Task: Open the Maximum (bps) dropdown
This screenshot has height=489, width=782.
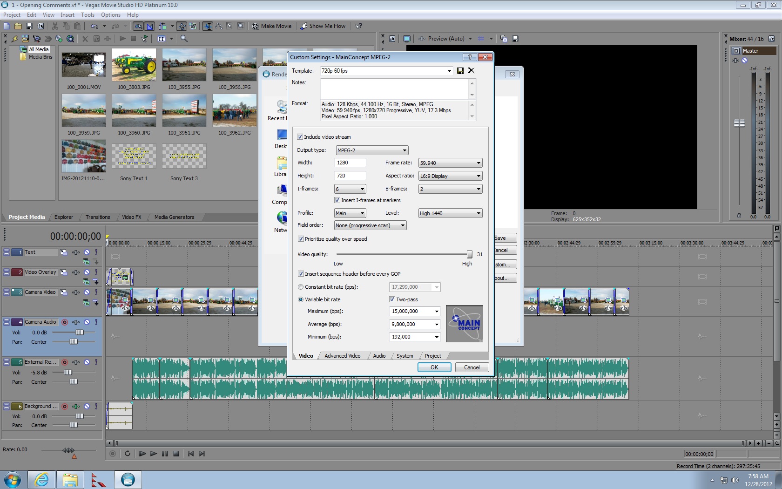Action: point(437,311)
